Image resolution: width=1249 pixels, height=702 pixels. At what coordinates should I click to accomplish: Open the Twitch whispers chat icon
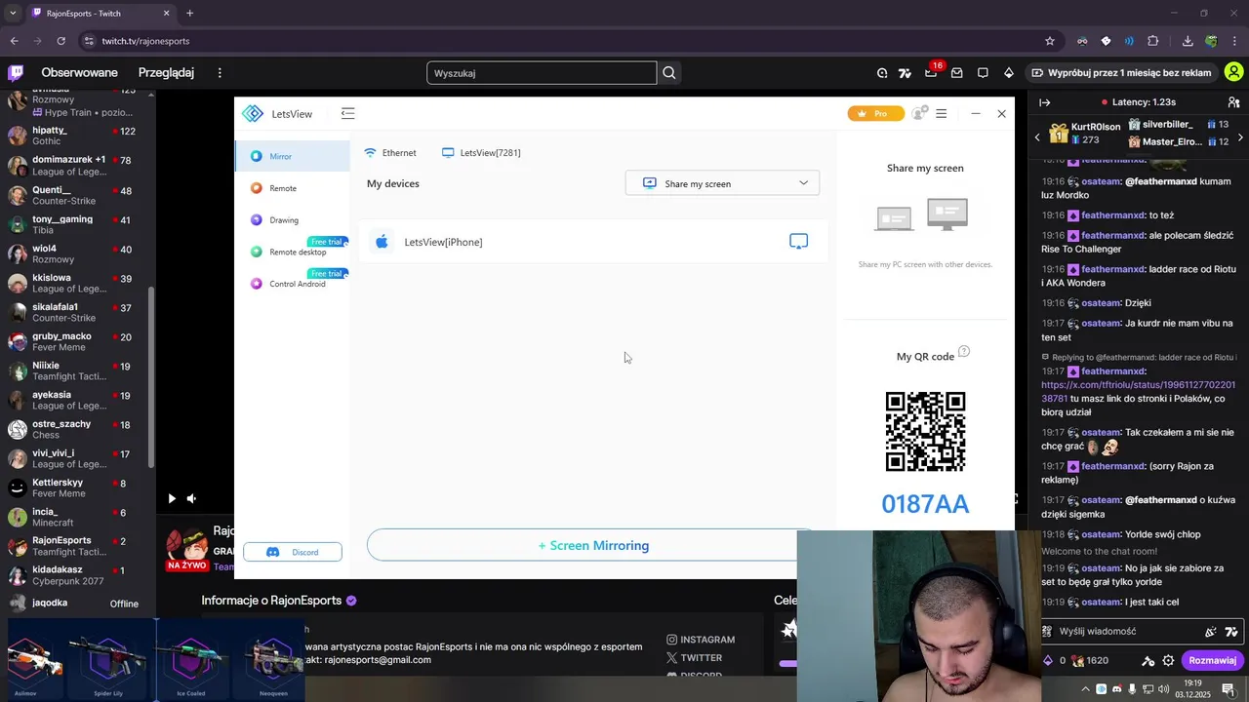pyautogui.click(x=983, y=72)
